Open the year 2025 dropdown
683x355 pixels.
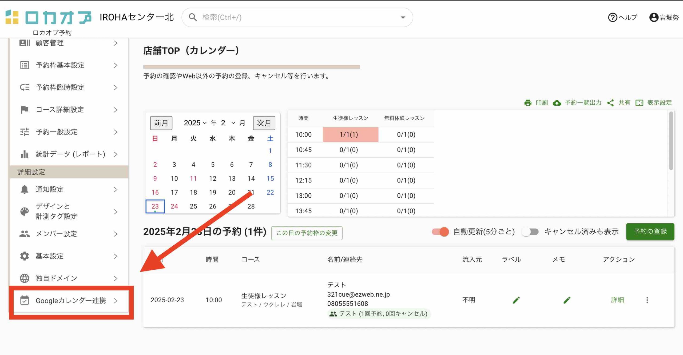(195, 123)
